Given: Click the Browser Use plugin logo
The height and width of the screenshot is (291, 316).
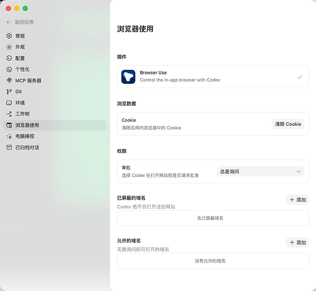Looking at the screenshot, I should point(128,77).
